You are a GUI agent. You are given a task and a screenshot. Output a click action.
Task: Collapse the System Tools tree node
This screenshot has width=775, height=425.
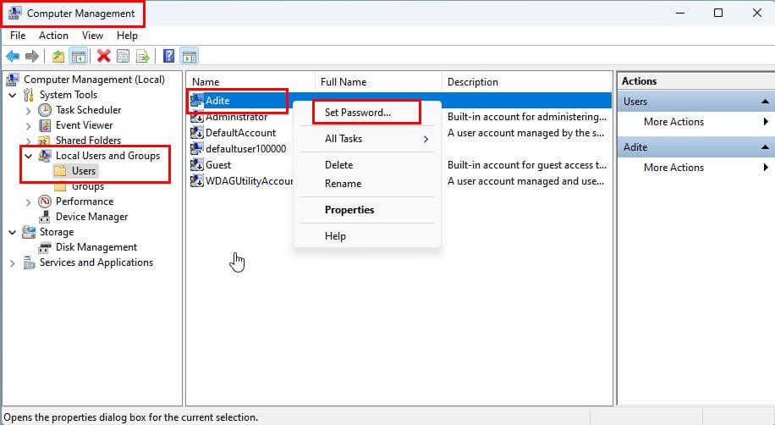click(13, 95)
